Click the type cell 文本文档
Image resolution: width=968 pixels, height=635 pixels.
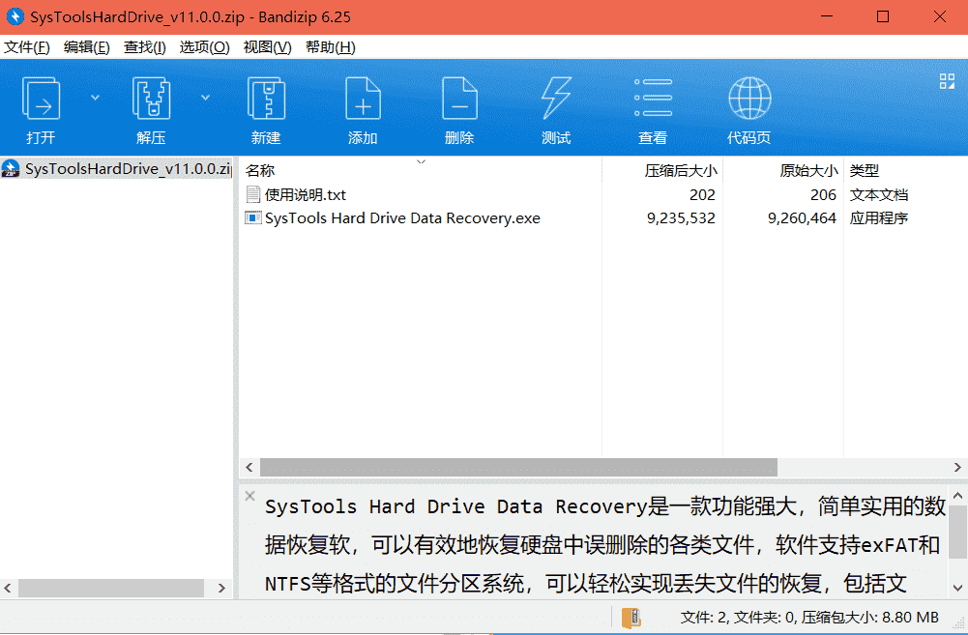point(879,195)
